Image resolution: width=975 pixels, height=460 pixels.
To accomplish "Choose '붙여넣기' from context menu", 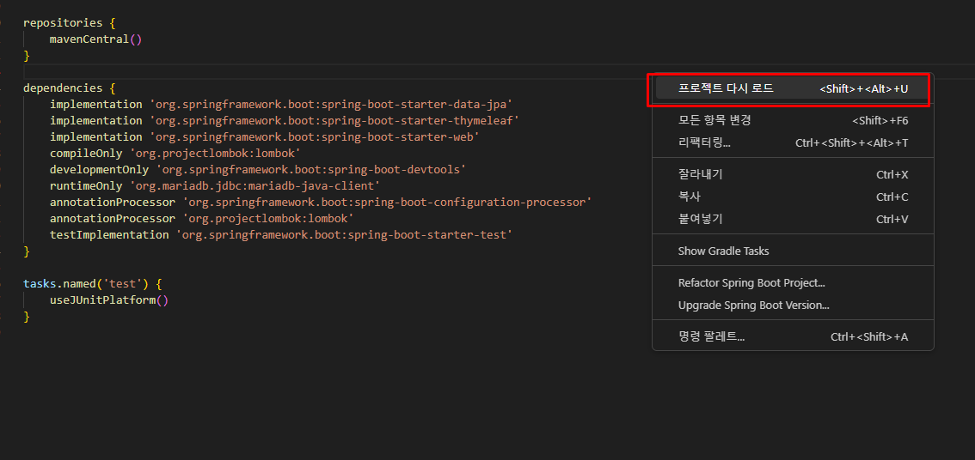I will coord(793,219).
